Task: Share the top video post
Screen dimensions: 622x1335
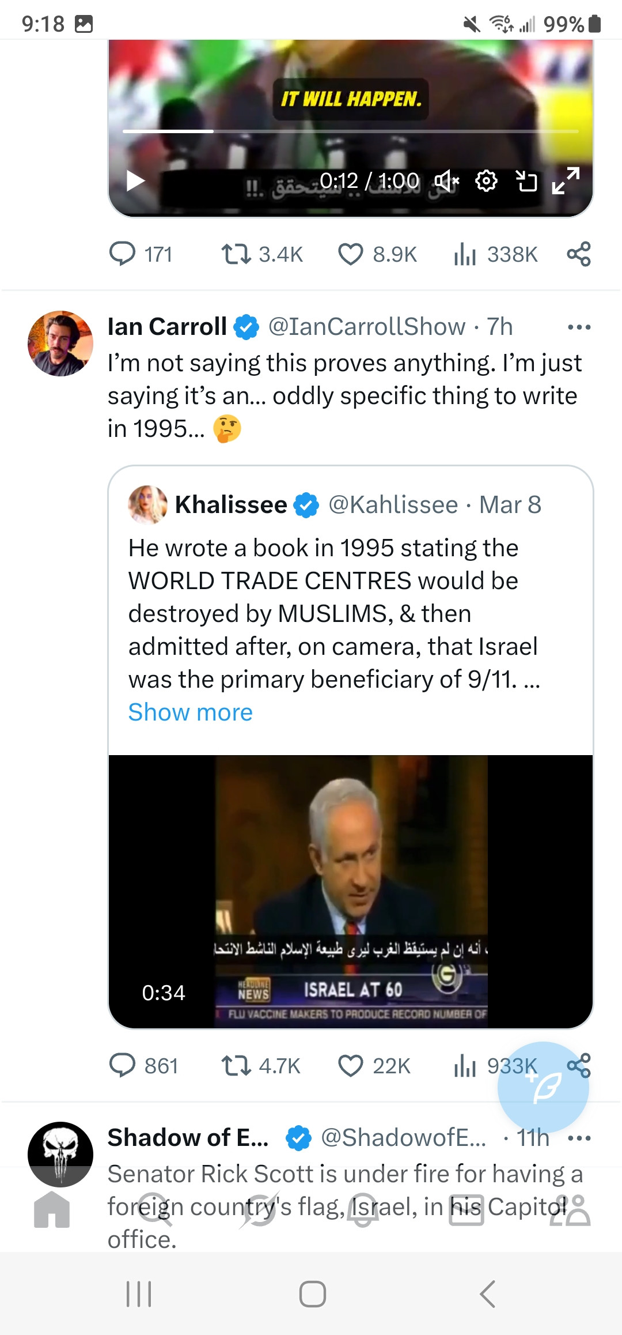Action: 579,254
